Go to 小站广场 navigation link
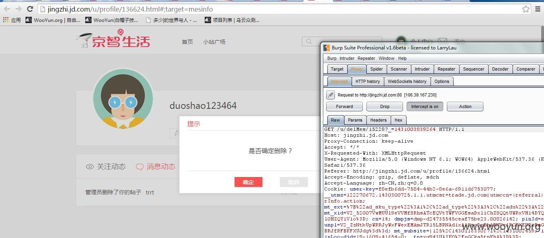Viewport: 544px width, 238px height. [x=214, y=42]
